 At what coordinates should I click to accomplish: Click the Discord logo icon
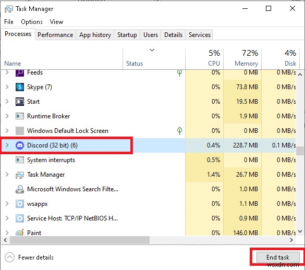pyautogui.click(x=20, y=145)
